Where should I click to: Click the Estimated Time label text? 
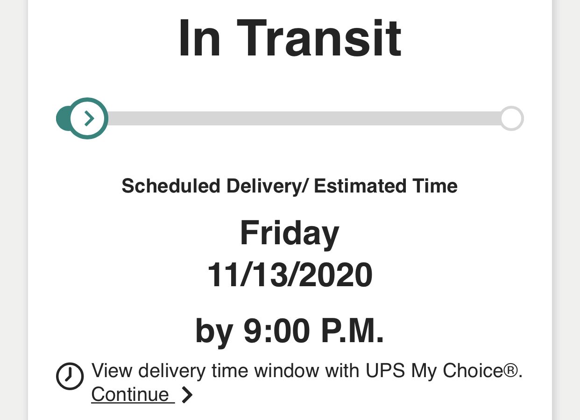point(386,186)
